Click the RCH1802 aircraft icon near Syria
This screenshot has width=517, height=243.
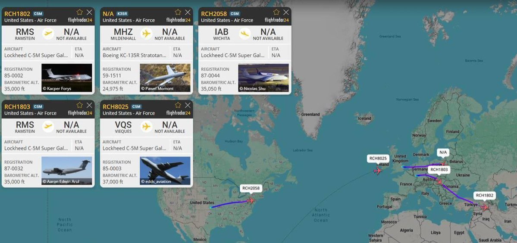point(484,207)
